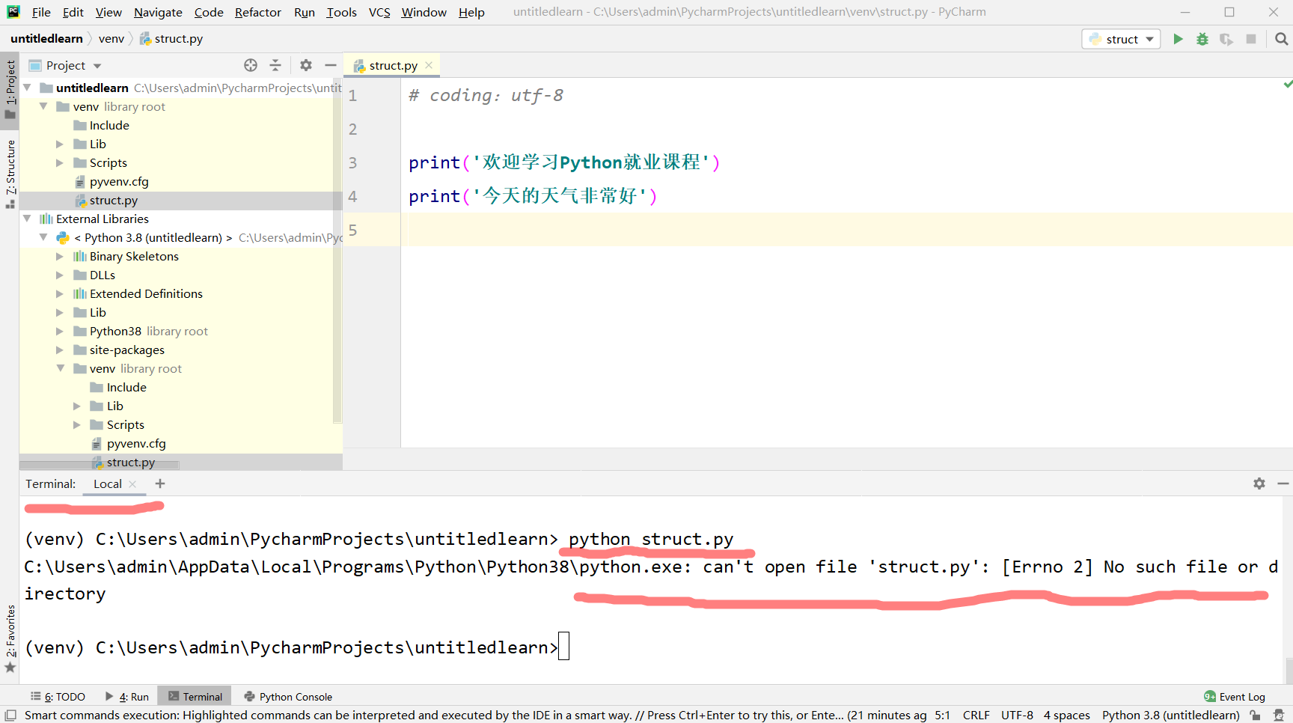This screenshot has height=723, width=1293.
Task: Expand Extended Definitions node
Action: coord(60,293)
